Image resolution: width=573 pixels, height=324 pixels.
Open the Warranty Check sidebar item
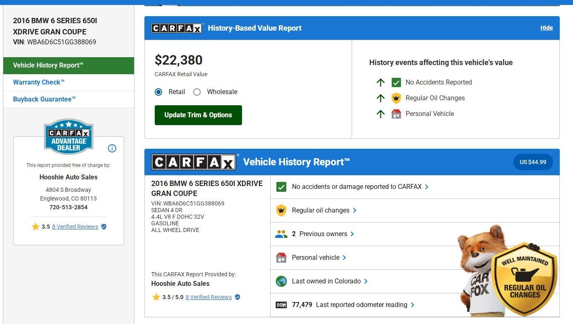[x=69, y=82]
